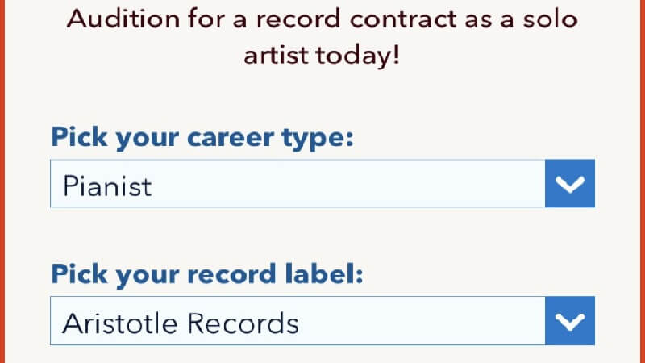Open the career type dropdown arrow

tap(570, 184)
